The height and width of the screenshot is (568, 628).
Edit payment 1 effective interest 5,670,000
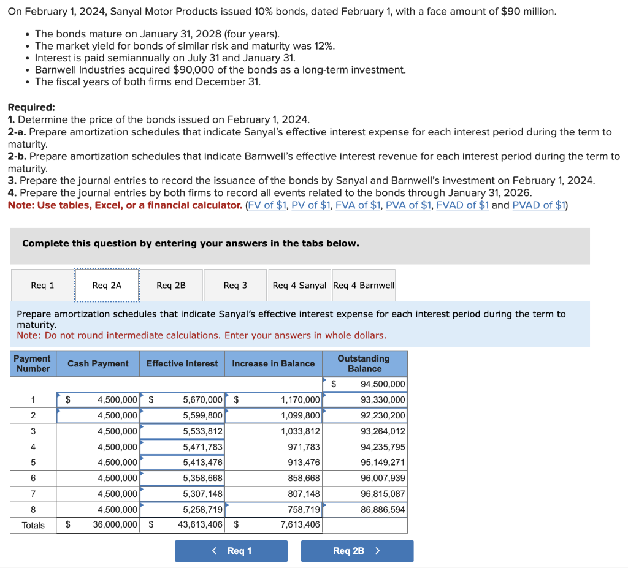click(x=182, y=399)
